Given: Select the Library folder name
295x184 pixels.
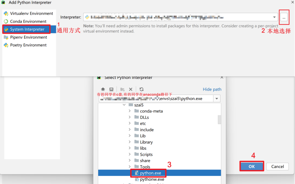Looking at the screenshot, I should pyautogui.click(x=146, y=142).
